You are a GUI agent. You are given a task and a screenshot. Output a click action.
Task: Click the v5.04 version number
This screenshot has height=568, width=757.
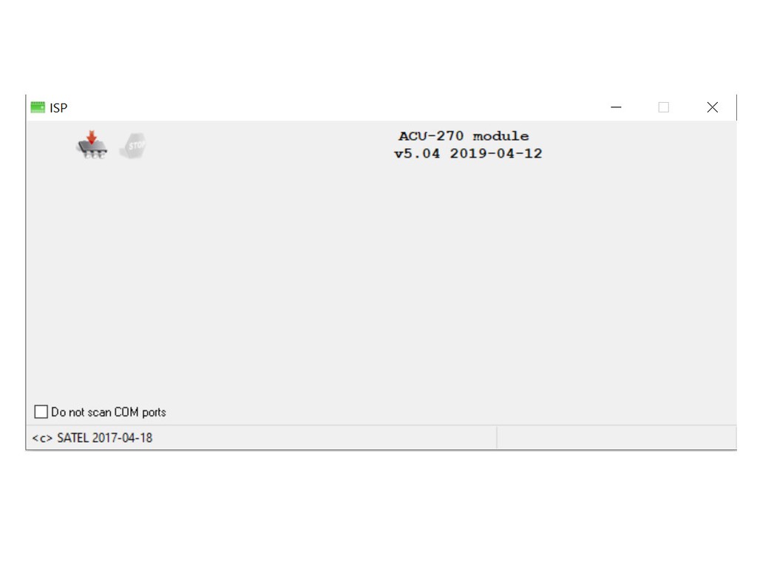pyautogui.click(x=417, y=154)
